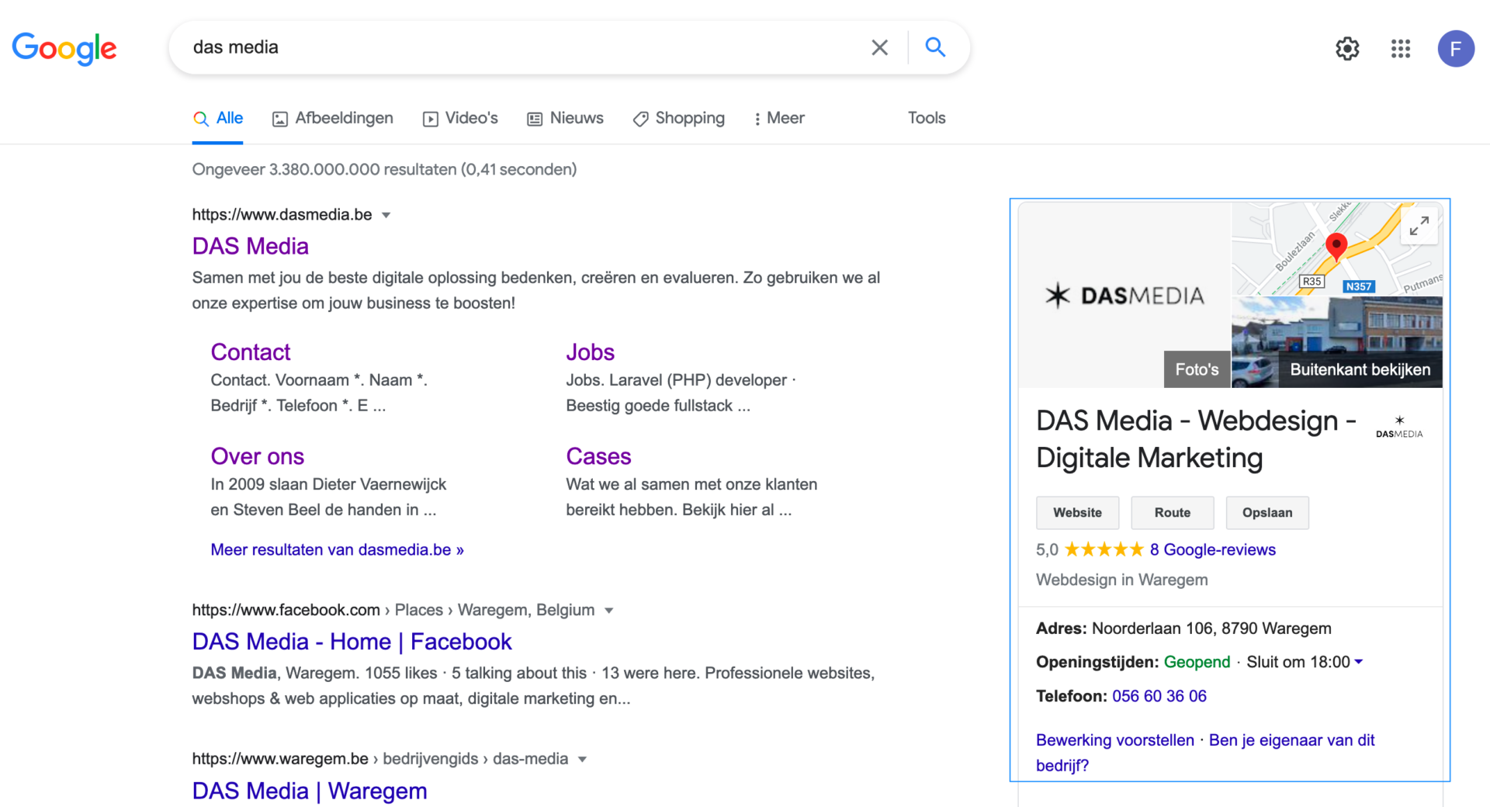Click 'Meer resultaten van dasmedia.be'
This screenshot has width=1490, height=807.
point(338,550)
